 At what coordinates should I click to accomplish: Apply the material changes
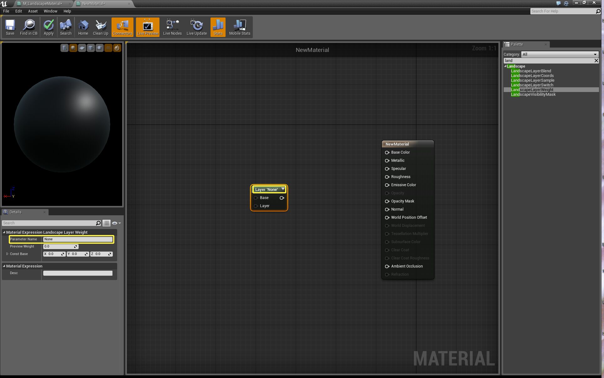49,27
